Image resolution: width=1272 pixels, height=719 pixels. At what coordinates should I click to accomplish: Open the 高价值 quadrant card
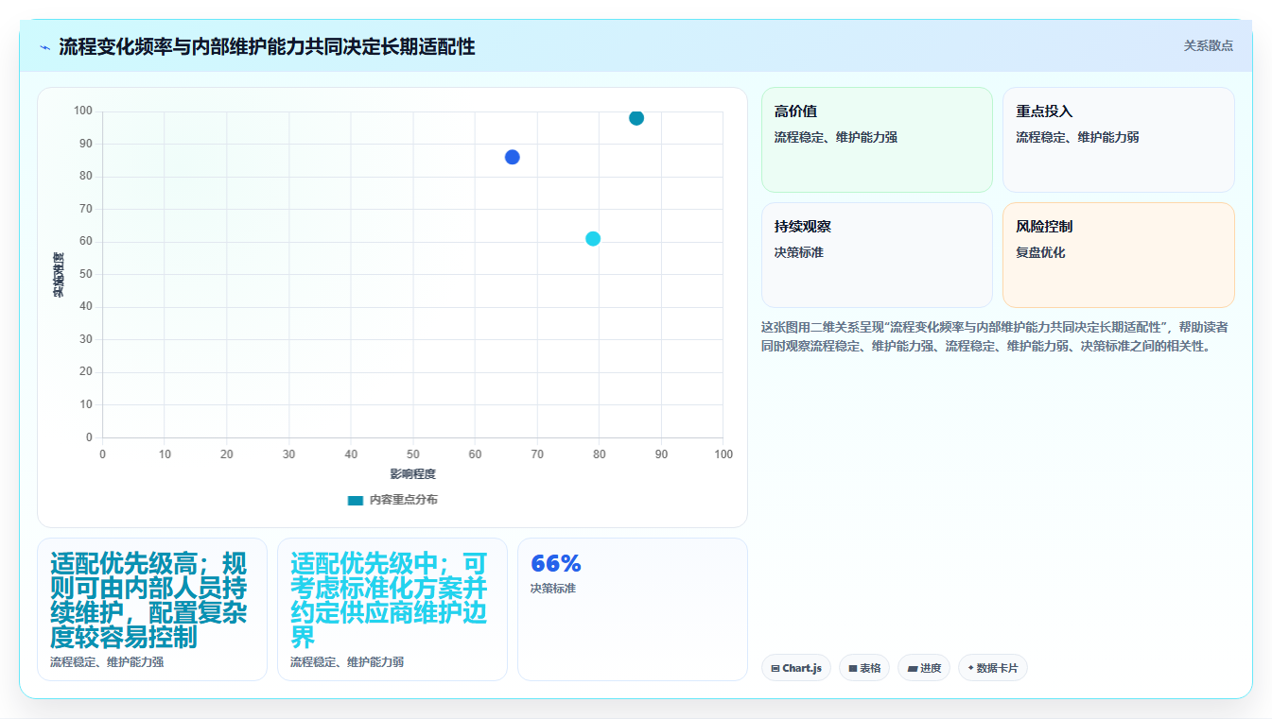(x=877, y=140)
